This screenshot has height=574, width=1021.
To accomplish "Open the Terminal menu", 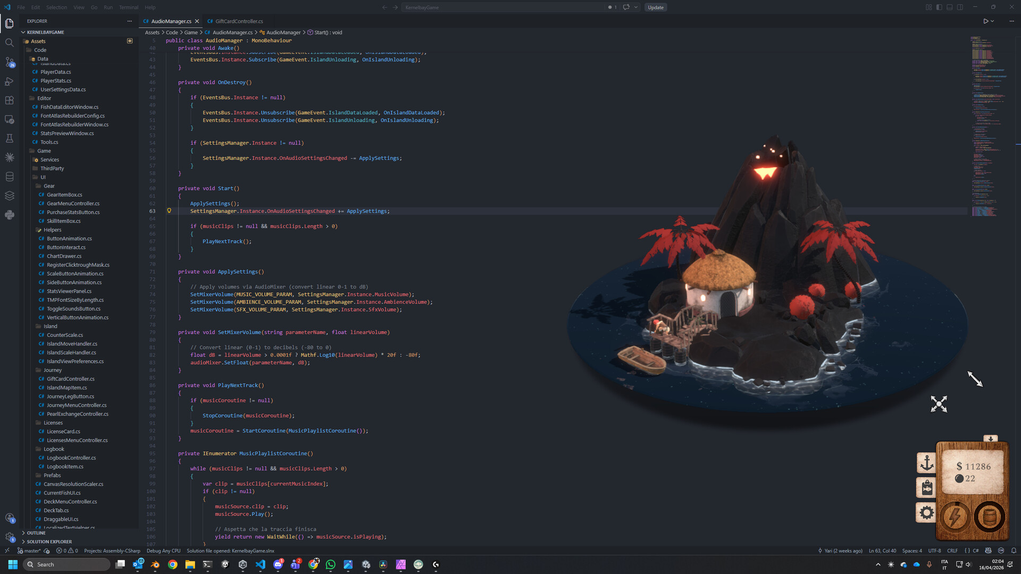I will coord(128,7).
